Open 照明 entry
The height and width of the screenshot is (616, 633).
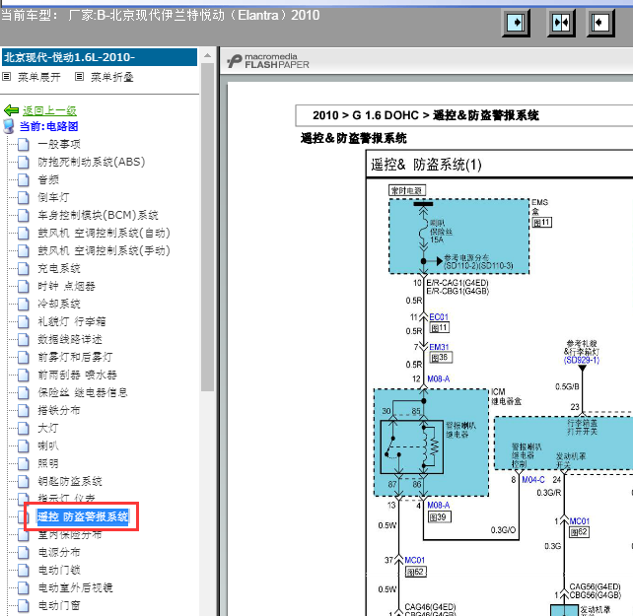pos(48,463)
